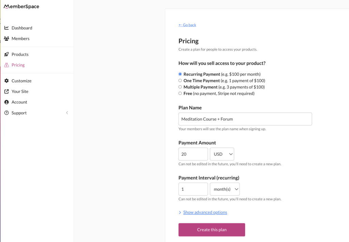Click the Plan Name input field

245,119
